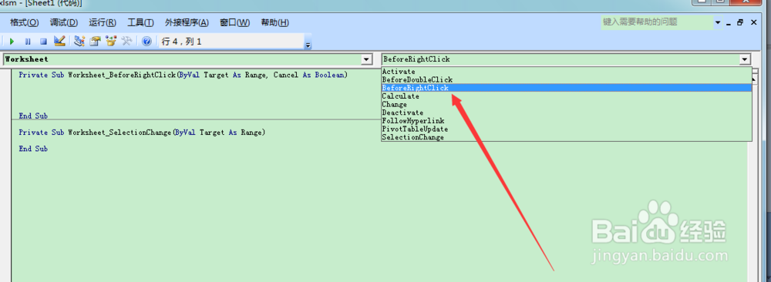Click the Worksheet_BeforeRightClick Sub declaration line
Viewport: 771px width, 282px height.
coord(183,76)
